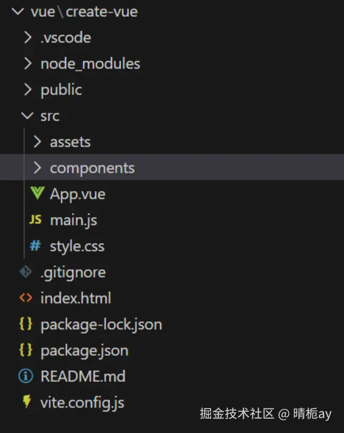Image resolution: width=344 pixels, height=433 pixels.
Task: Collapse the src folder chevron
Action: click(x=27, y=116)
